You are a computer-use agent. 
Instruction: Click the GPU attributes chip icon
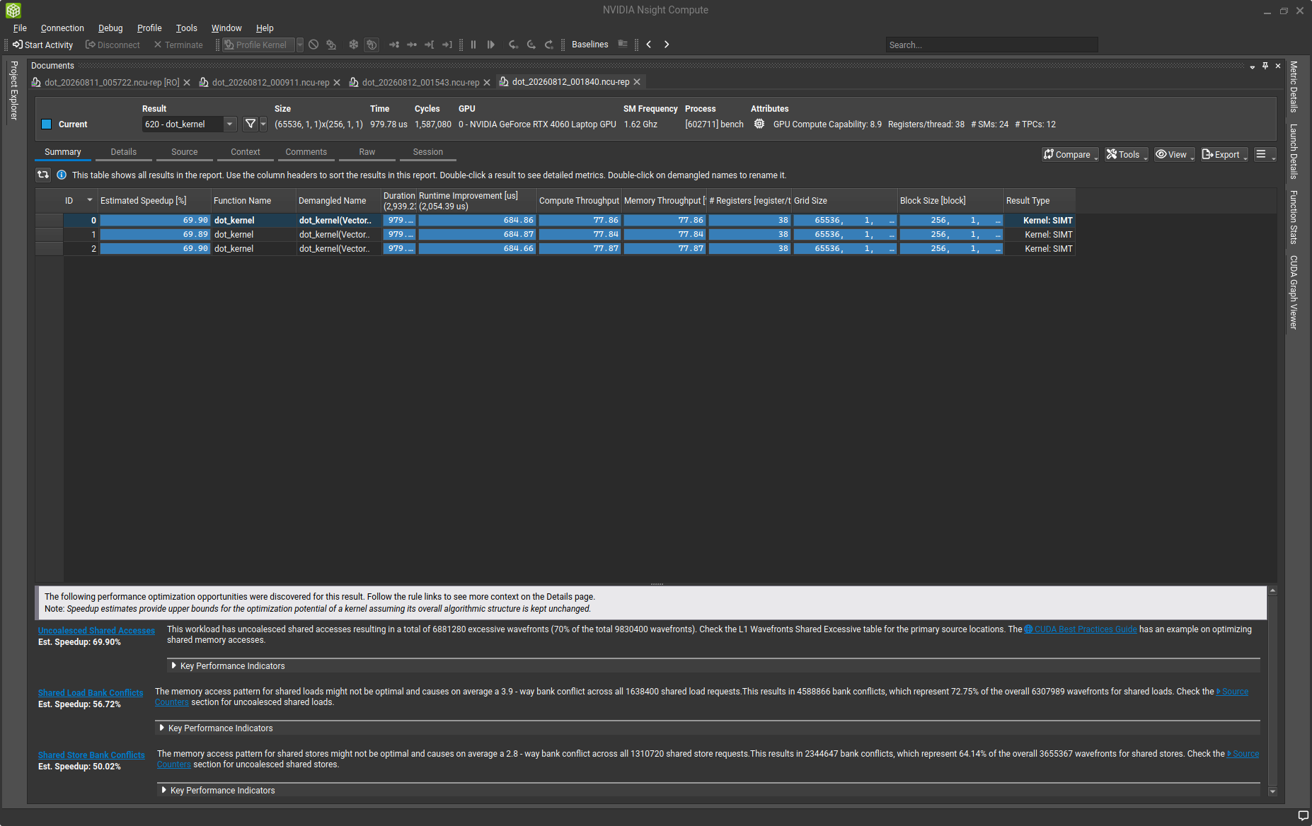(759, 124)
